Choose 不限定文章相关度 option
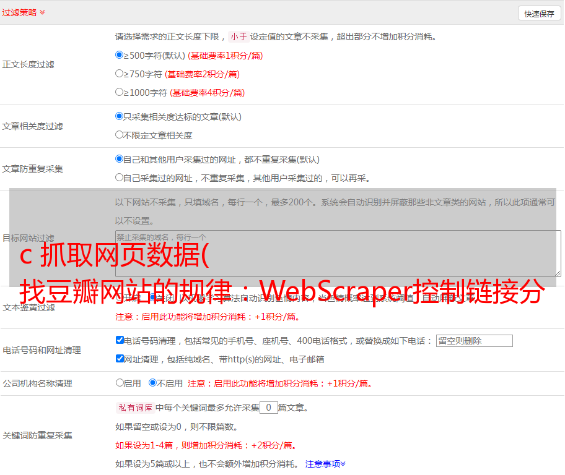This screenshot has height=475, width=565. pos(119,135)
